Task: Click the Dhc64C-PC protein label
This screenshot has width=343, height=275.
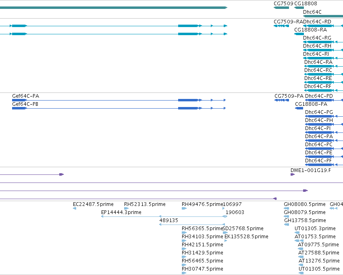Action: click(319, 145)
